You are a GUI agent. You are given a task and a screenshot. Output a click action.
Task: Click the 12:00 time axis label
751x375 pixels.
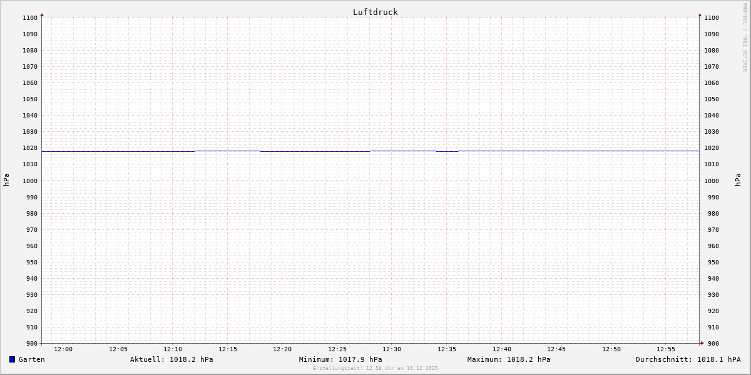point(63,349)
